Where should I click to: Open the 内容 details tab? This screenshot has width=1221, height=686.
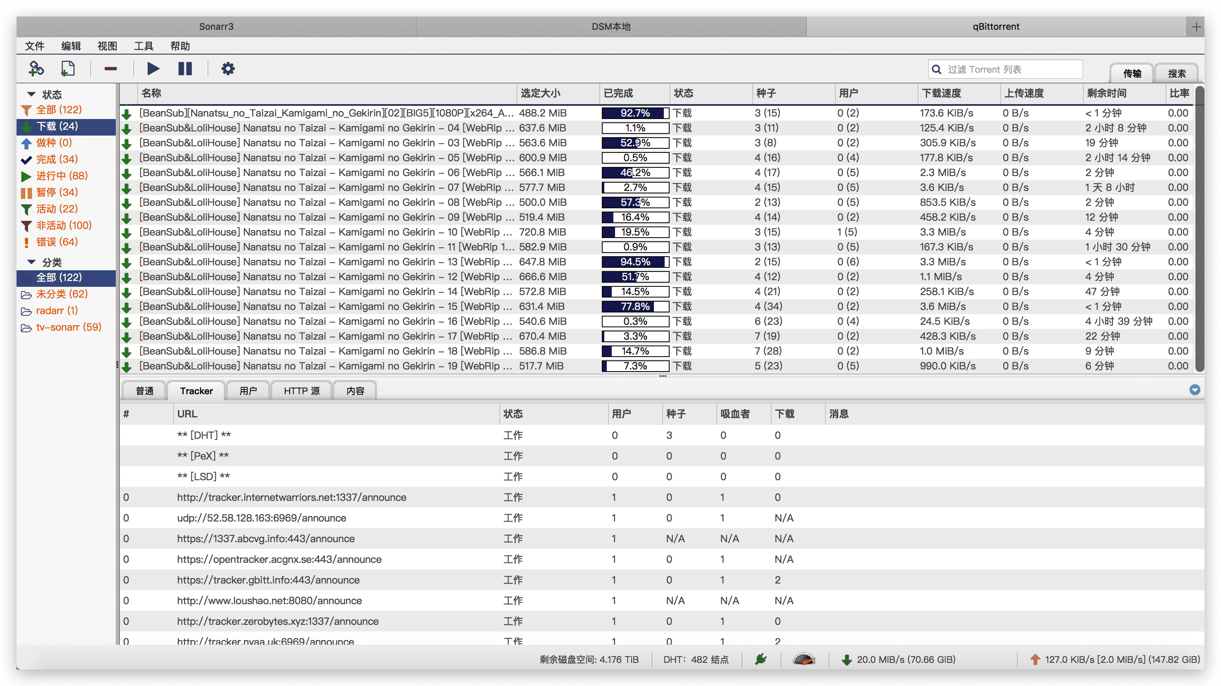tap(355, 391)
